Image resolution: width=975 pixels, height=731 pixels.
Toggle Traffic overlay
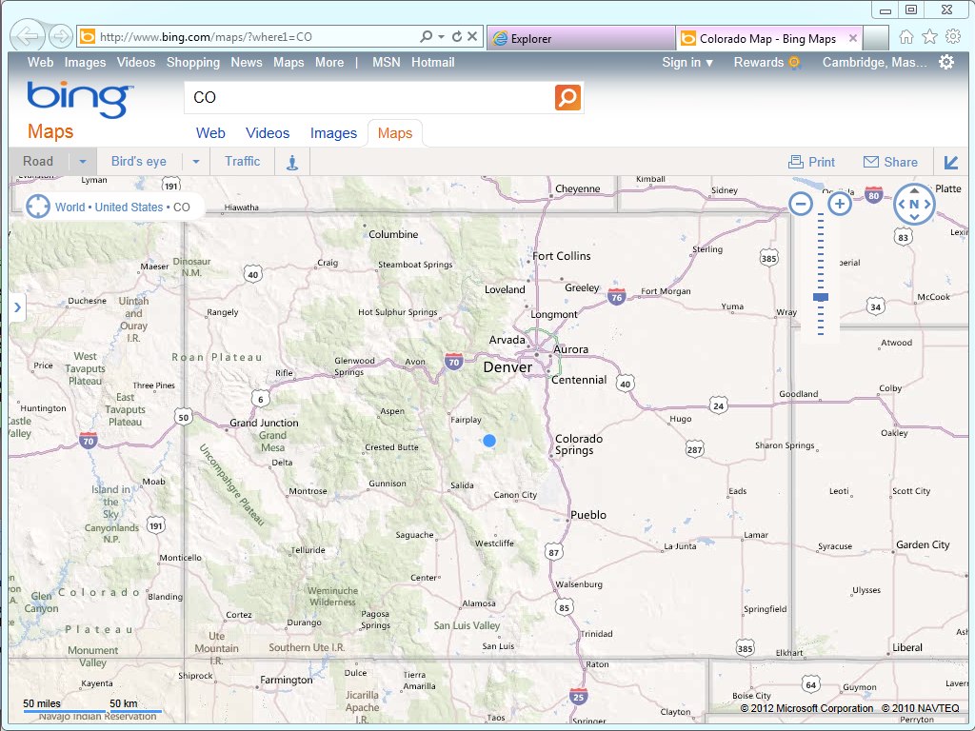coord(243,162)
